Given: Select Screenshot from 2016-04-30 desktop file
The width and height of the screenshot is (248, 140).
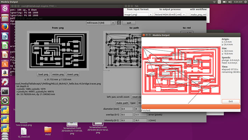Looking at the screenshot, I should (98, 128).
